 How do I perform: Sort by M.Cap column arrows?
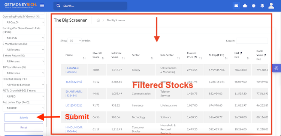tap(226, 58)
